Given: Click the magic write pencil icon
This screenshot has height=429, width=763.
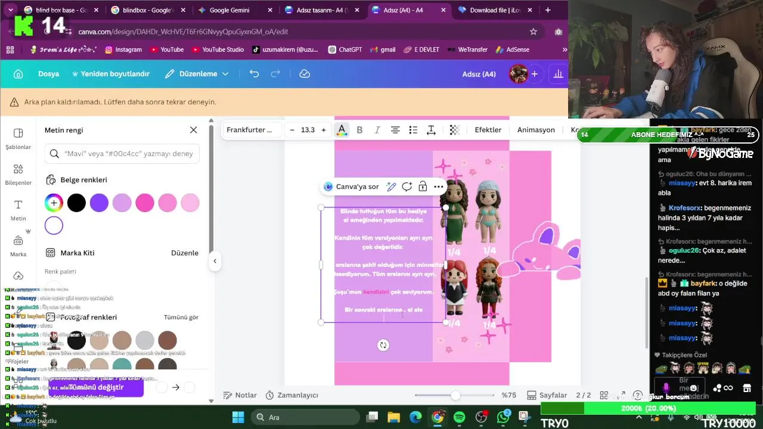Looking at the screenshot, I should (x=391, y=186).
